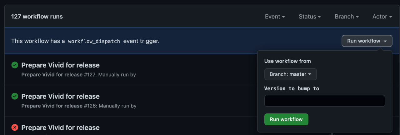The height and width of the screenshot is (135, 400).
Task: Click the subtitle workflow link of run #127
Action: [x=52, y=75]
